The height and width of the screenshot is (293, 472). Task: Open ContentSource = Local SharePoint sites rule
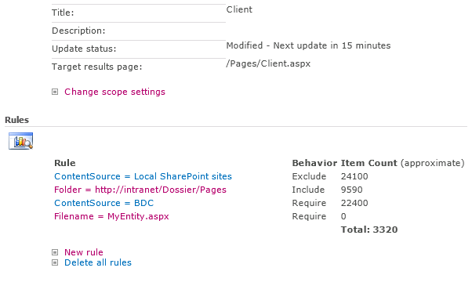click(143, 176)
